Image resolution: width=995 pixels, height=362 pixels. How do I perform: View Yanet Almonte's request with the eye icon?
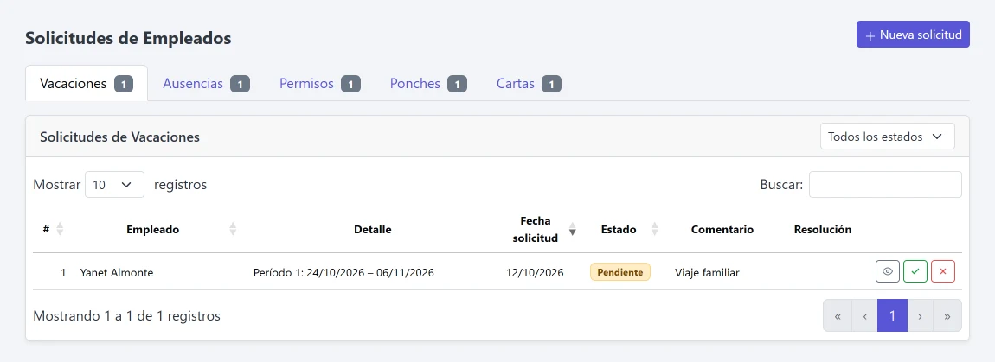pos(887,272)
